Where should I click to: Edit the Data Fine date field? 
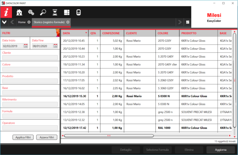(42, 46)
